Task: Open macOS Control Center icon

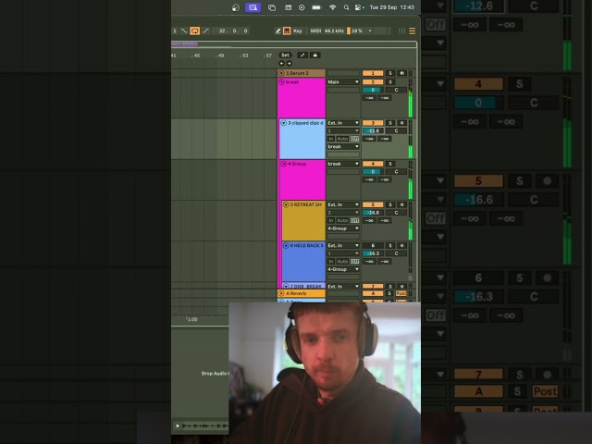Action: tap(358, 7)
